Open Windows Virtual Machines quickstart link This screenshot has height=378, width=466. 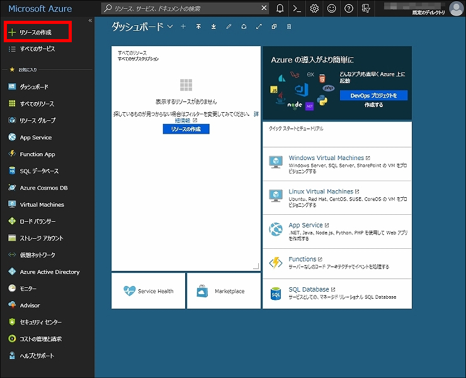326,158
